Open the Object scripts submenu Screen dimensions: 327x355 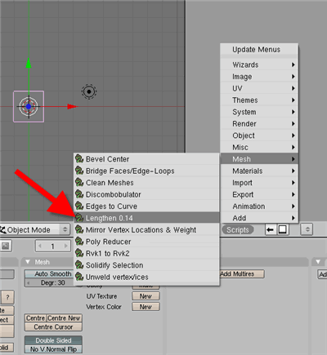tap(259, 135)
